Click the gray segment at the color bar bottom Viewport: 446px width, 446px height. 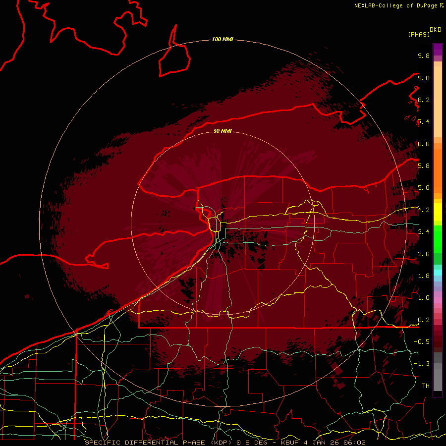pyautogui.click(x=438, y=378)
